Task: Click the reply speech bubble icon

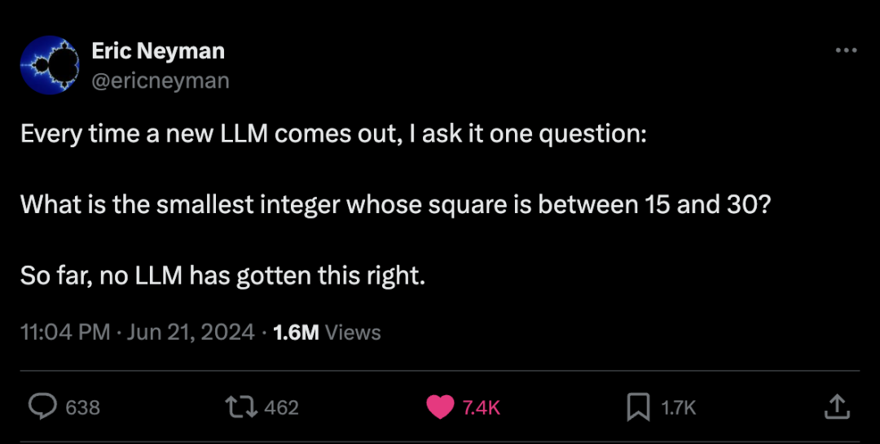Action: click(x=42, y=407)
